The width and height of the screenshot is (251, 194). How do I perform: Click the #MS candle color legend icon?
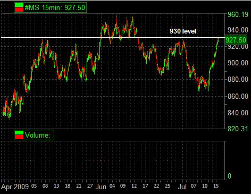click(19, 7)
